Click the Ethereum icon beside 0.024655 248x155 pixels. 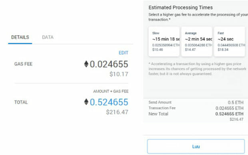coord(86,64)
